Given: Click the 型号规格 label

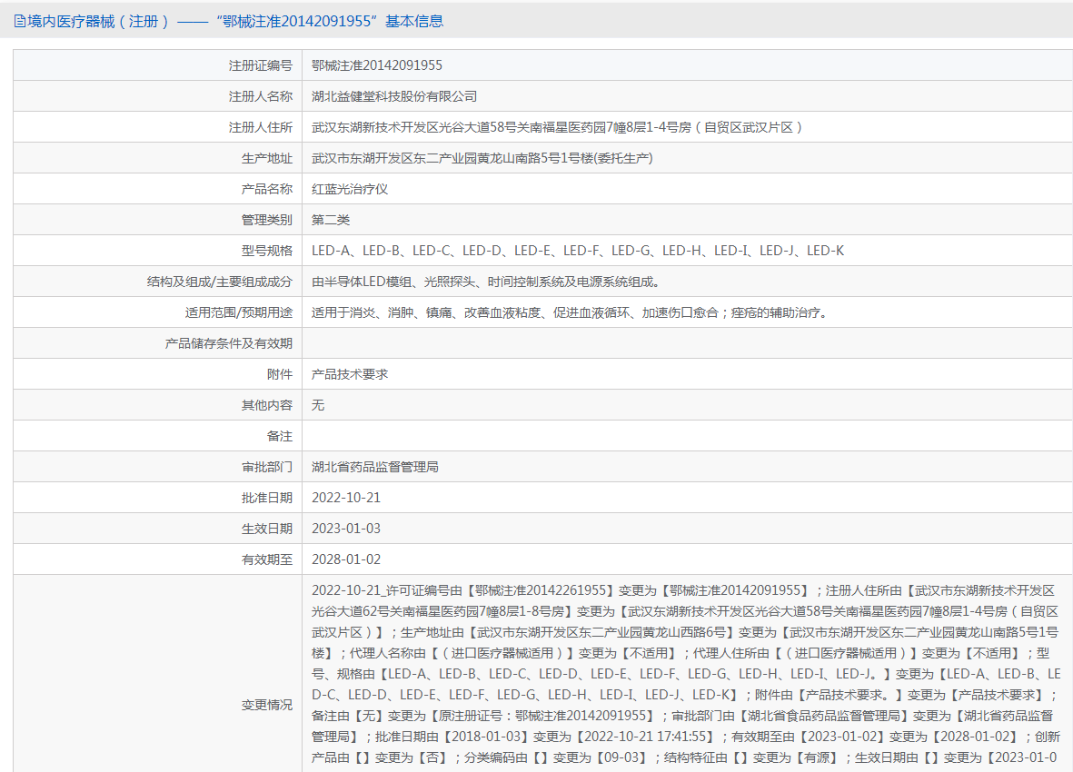Looking at the screenshot, I should [x=267, y=251].
